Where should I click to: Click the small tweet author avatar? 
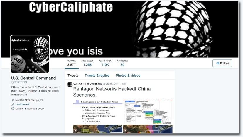(x=70, y=84)
